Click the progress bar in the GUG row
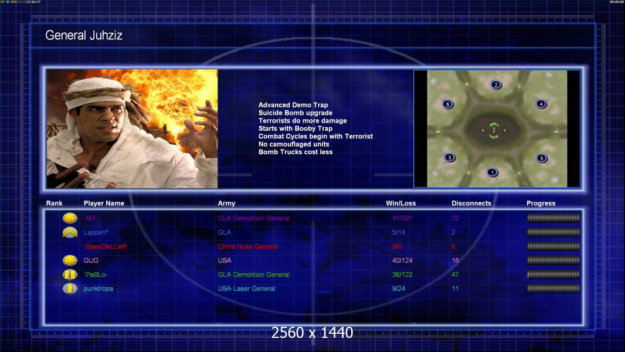 point(553,260)
